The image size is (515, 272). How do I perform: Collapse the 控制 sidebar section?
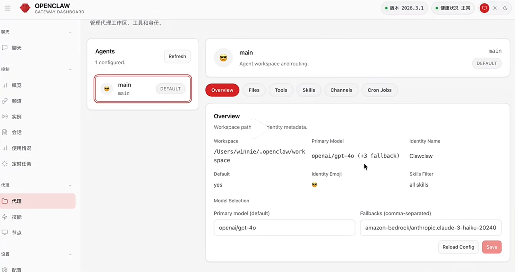[70, 69]
